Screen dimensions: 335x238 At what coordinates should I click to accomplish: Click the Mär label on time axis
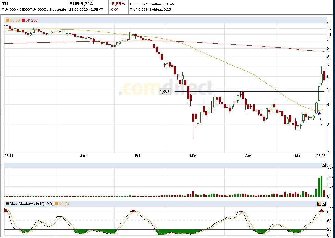pyautogui.click(x=193, y=156)
